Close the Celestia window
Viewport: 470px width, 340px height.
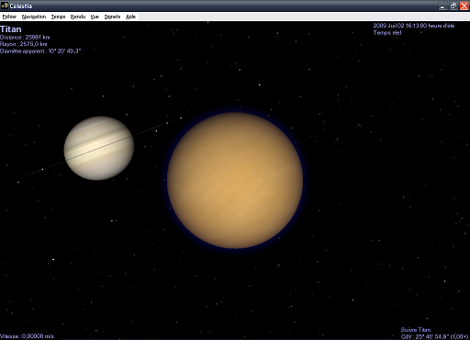point(464,6)
